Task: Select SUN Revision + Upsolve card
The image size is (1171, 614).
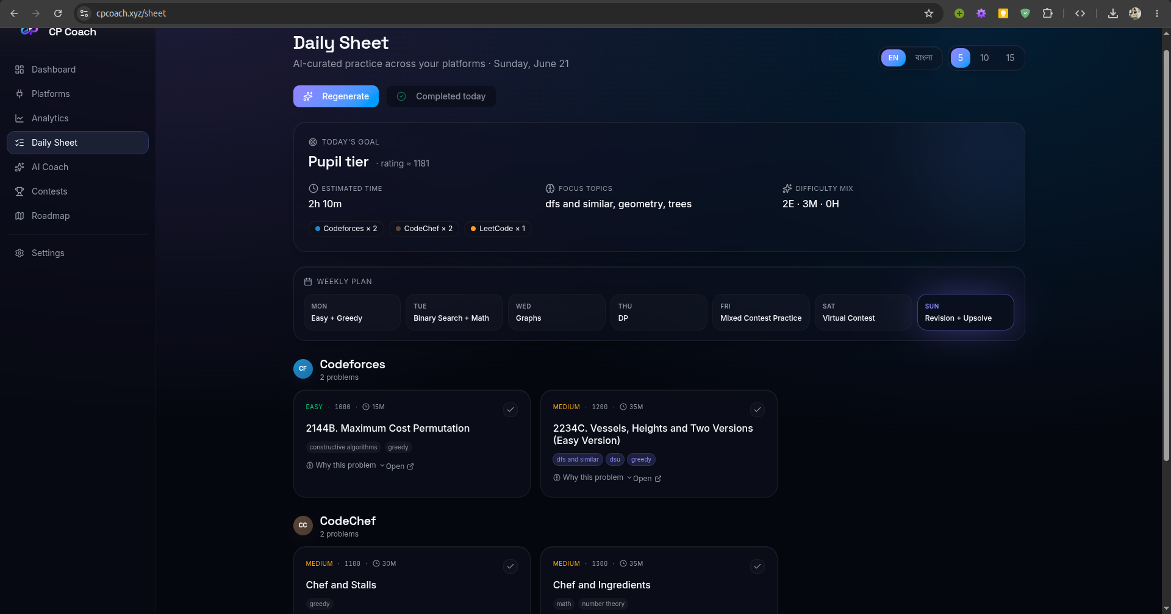Action: 965,312
